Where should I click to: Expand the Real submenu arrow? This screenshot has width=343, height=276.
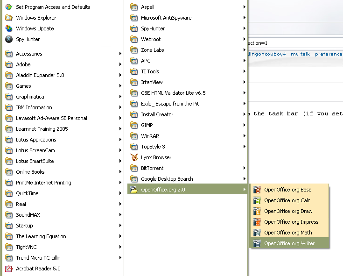point(120,204)
